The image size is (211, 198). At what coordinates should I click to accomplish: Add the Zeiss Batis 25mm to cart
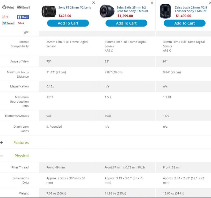[x=126, y=23]
